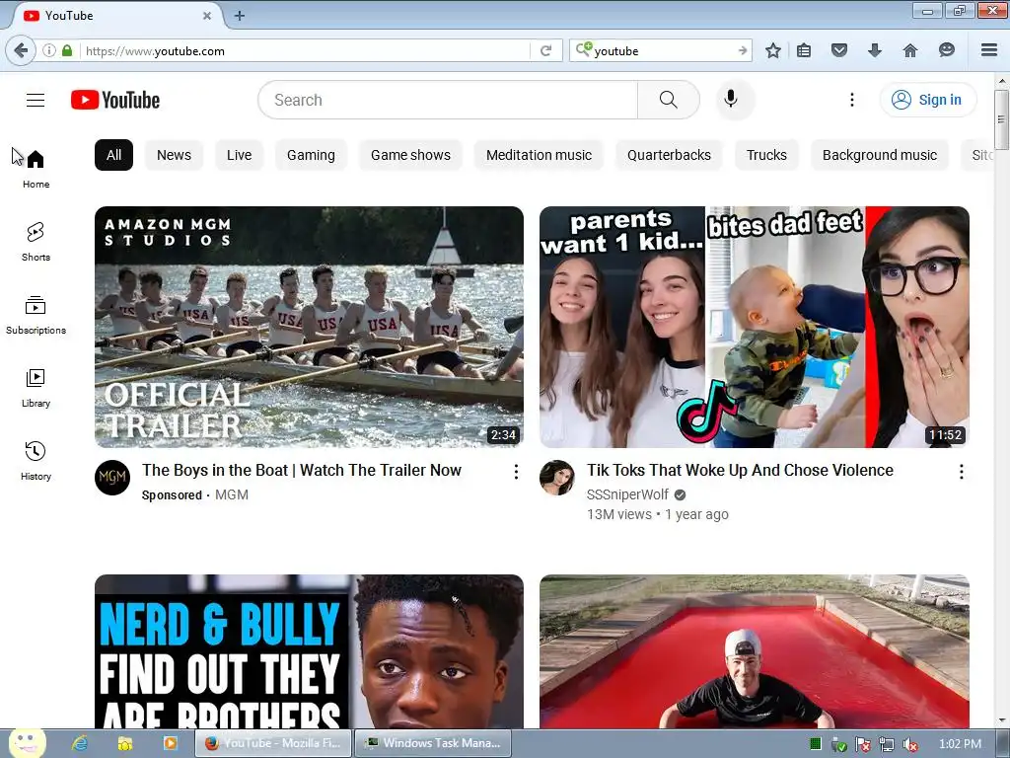Select the Meditation music filter chip
Viewport: 1010px width, 758px height.
[x=539, y=155]
